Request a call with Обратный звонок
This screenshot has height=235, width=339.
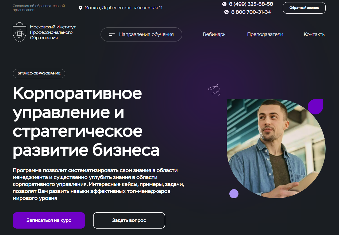coord(304,8)
